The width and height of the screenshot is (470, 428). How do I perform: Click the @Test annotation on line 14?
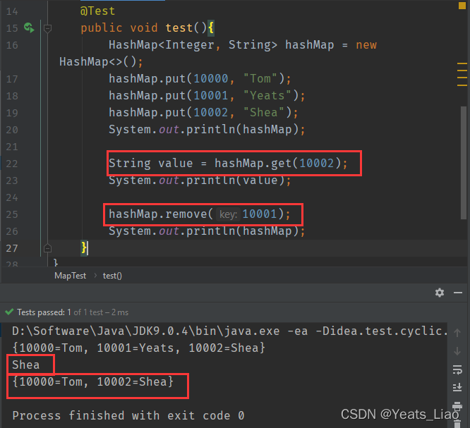coord(97,11)
